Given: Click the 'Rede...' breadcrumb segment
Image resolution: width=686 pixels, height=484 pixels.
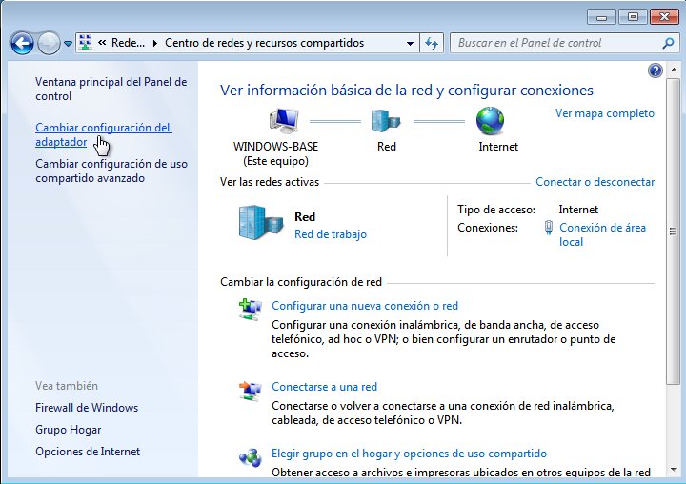Looking at the screenshot, I should pos(128,43).
